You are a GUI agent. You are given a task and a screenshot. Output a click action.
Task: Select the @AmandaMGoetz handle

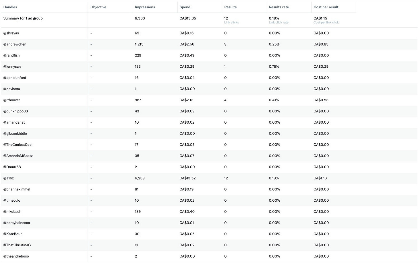(18, 156)
